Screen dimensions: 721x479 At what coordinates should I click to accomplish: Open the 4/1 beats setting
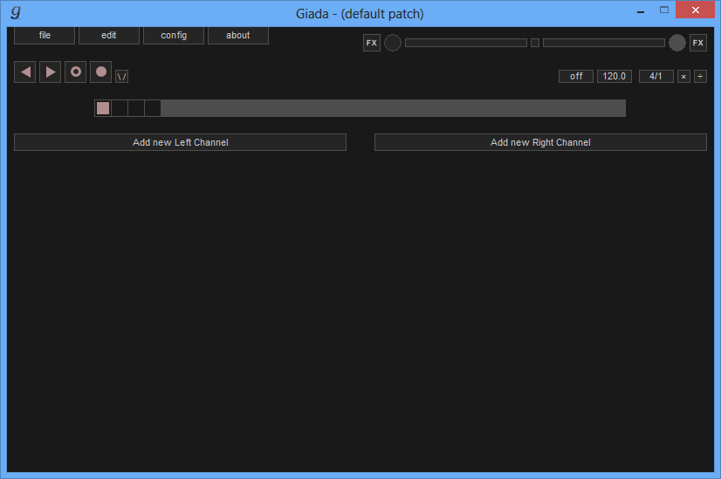[x=656, y=77]
